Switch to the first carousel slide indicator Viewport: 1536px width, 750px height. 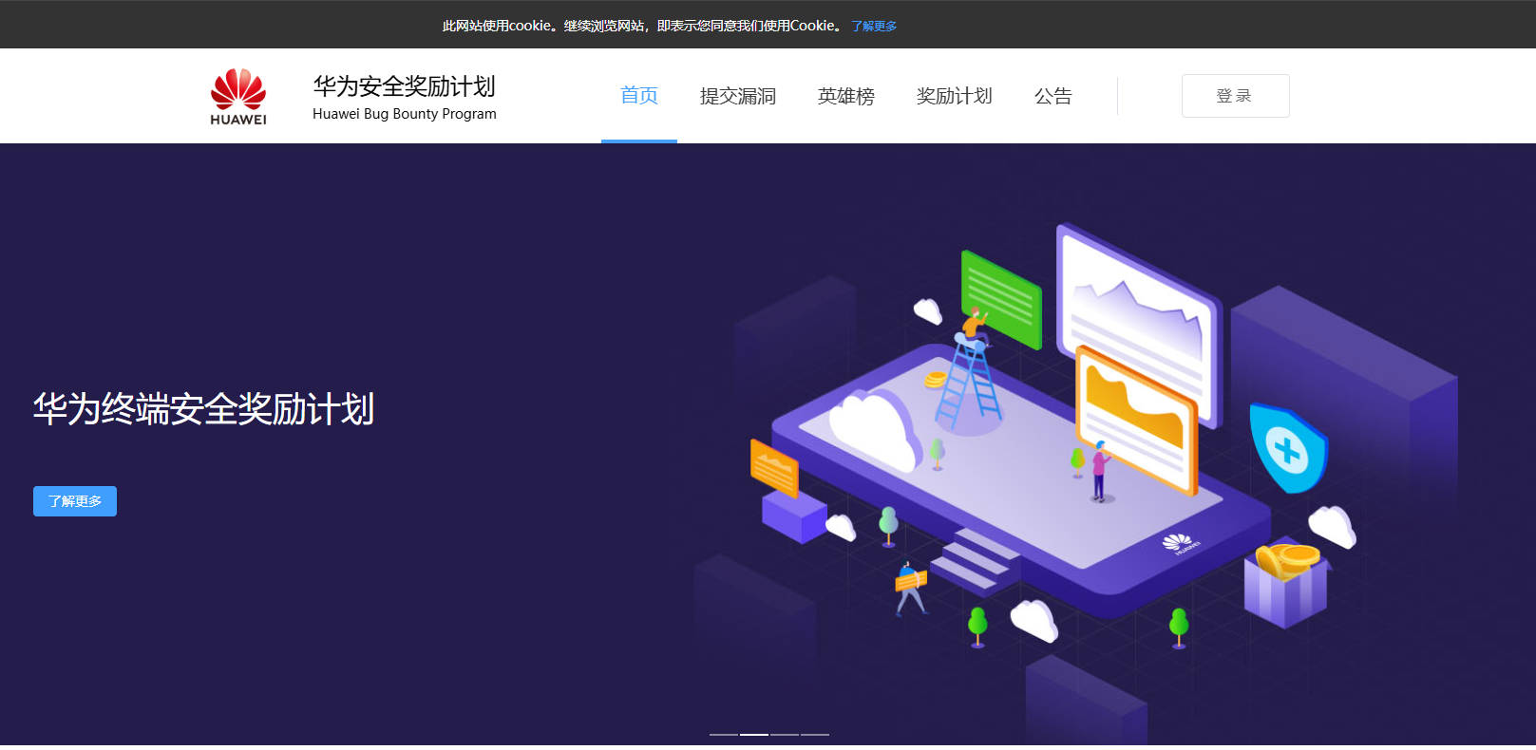724,735
